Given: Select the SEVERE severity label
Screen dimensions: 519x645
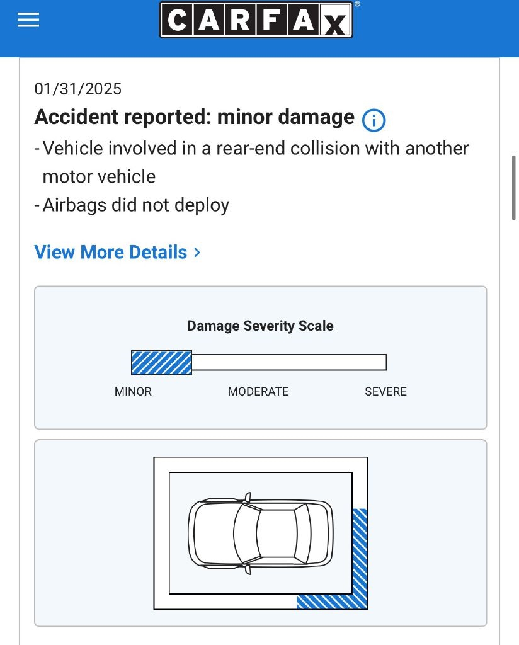Looking at the screenshot, I should pyautogui.click(x=385, y=392).
